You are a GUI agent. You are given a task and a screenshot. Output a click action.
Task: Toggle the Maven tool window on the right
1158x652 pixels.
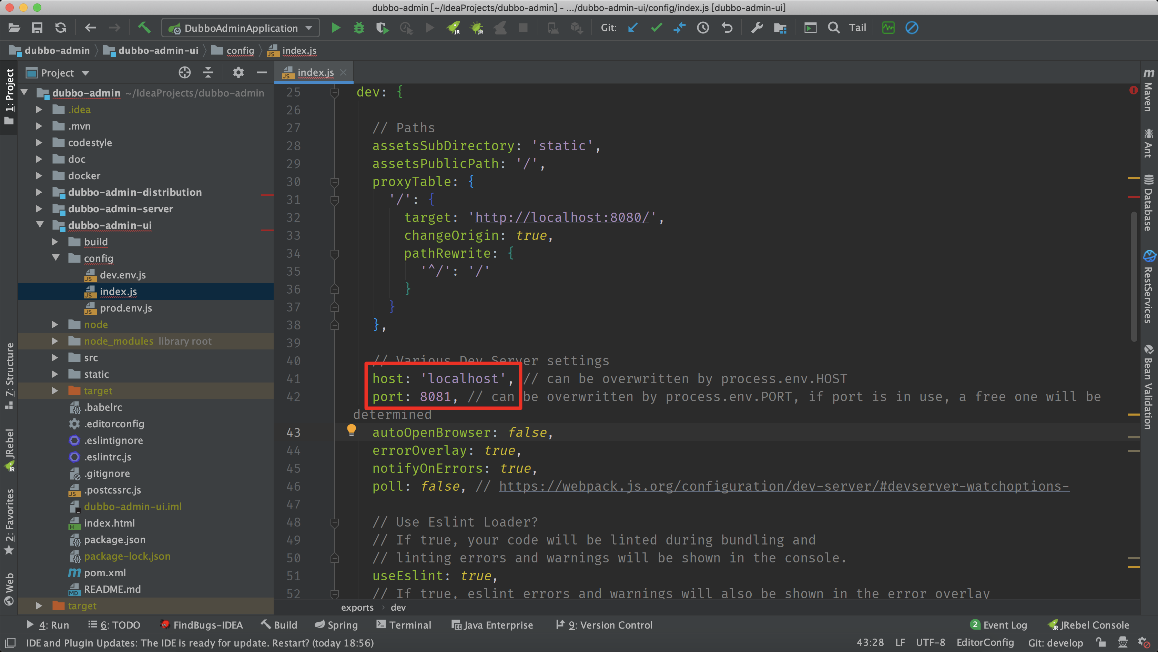point(1149,90)
